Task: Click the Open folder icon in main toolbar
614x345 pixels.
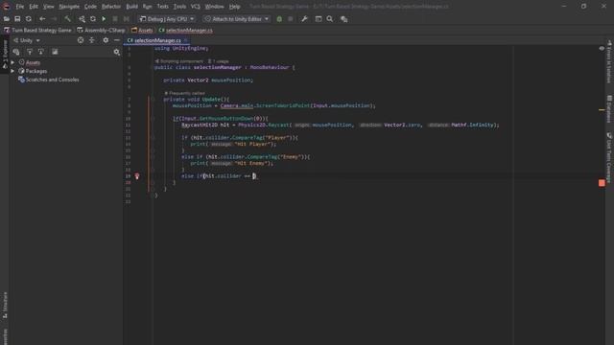Action: click(7, 19)
